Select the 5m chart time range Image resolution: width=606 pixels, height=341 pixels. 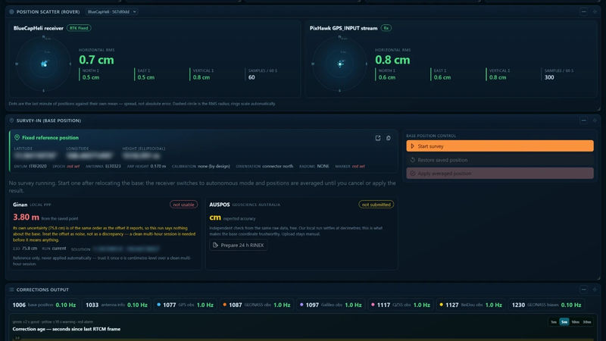click(x=564, y=322)
